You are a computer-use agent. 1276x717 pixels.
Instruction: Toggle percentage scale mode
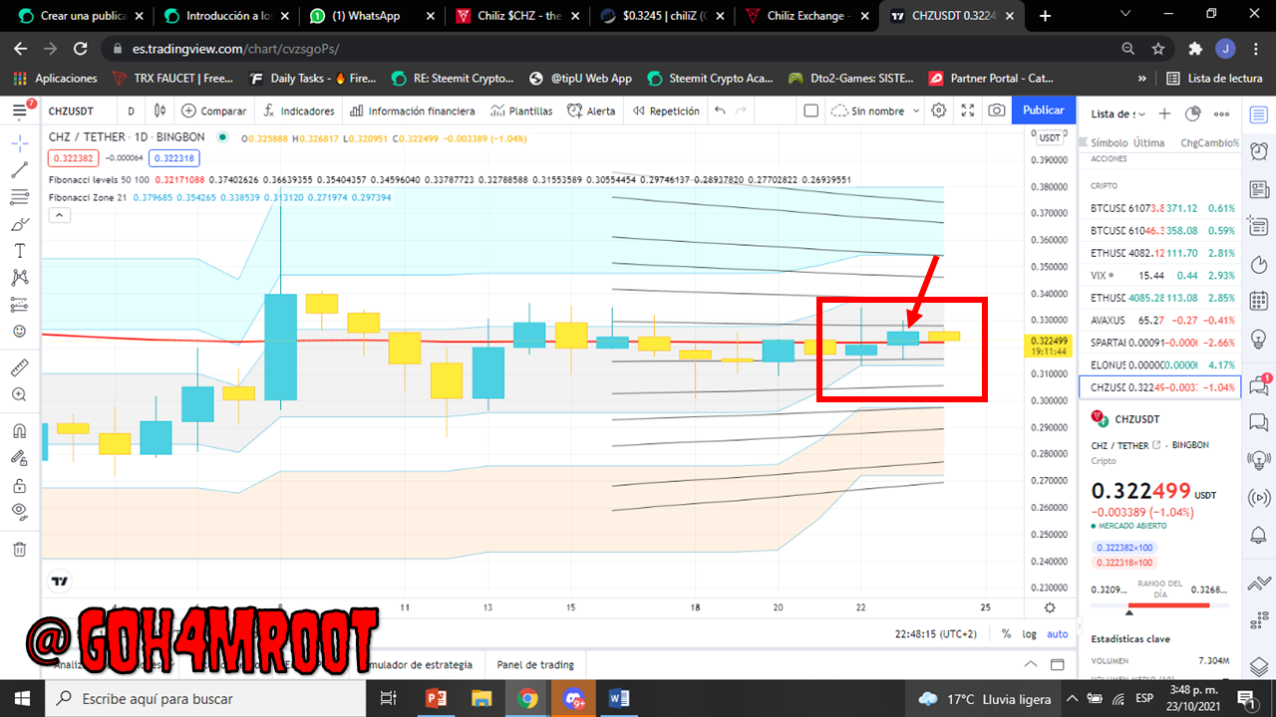(x=1006, y=633)
